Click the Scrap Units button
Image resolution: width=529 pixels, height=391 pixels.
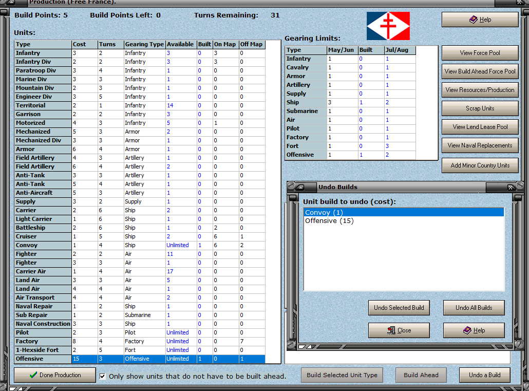[480, 108]
